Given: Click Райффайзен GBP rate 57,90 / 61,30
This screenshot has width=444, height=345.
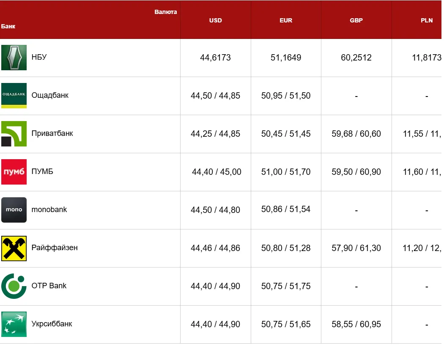Looking at the screenshot, I should tap(356, 248).
